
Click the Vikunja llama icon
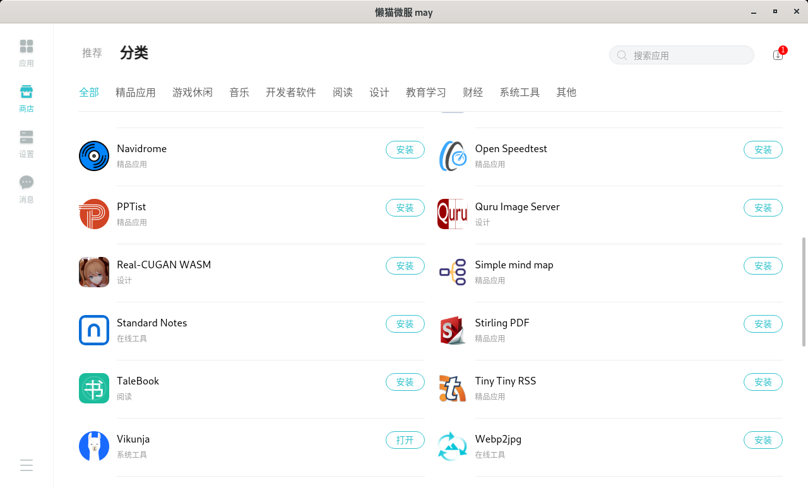pos(94,446)
